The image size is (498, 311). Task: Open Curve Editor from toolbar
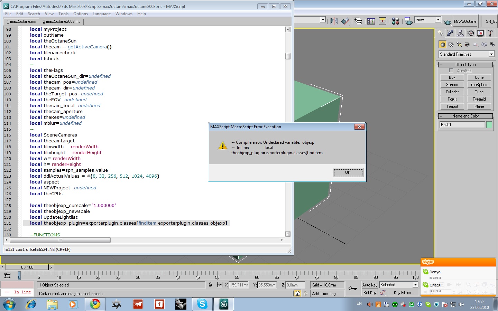click(371, 21)
